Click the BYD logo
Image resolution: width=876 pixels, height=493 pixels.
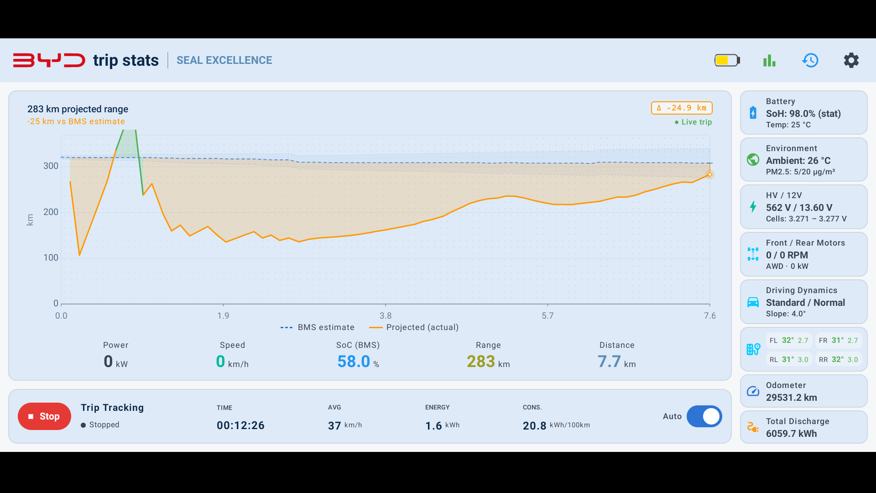49,60
